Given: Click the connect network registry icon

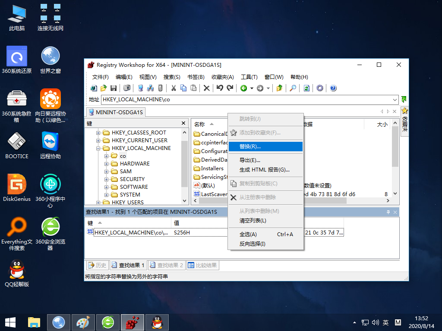Looking at the screenshot, I should point(150,88).
